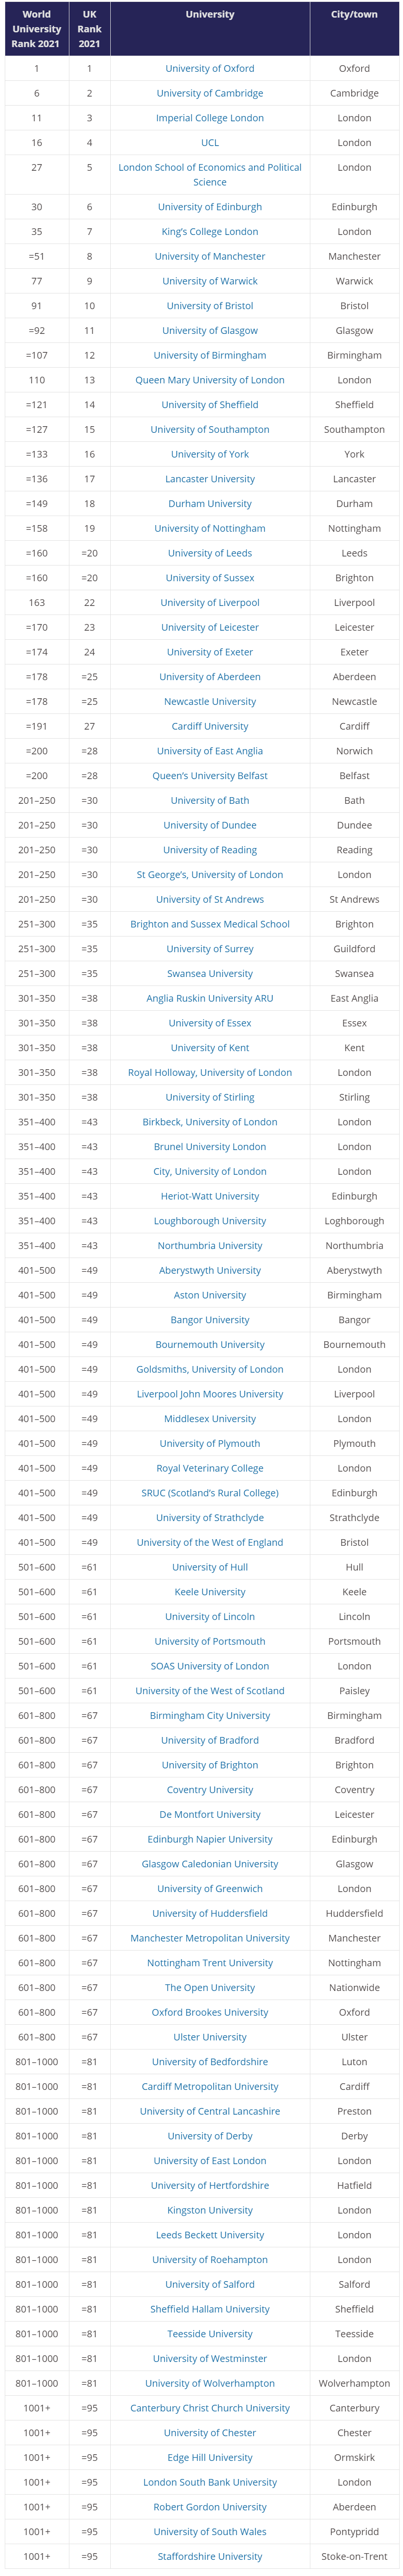
Task: Open University of St Andrews link
Action: [x=210, y=899]
